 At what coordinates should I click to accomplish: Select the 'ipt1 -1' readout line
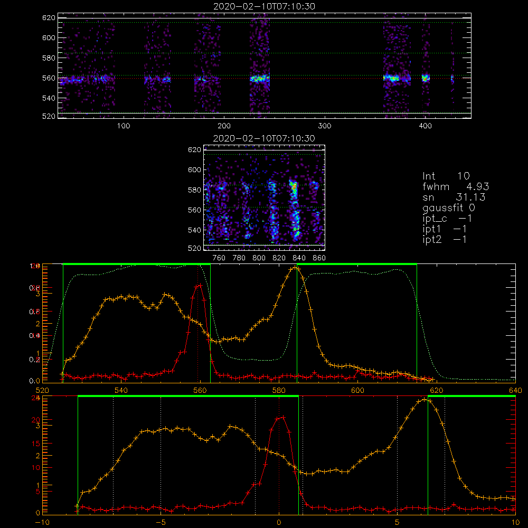(x=445, y=229)
